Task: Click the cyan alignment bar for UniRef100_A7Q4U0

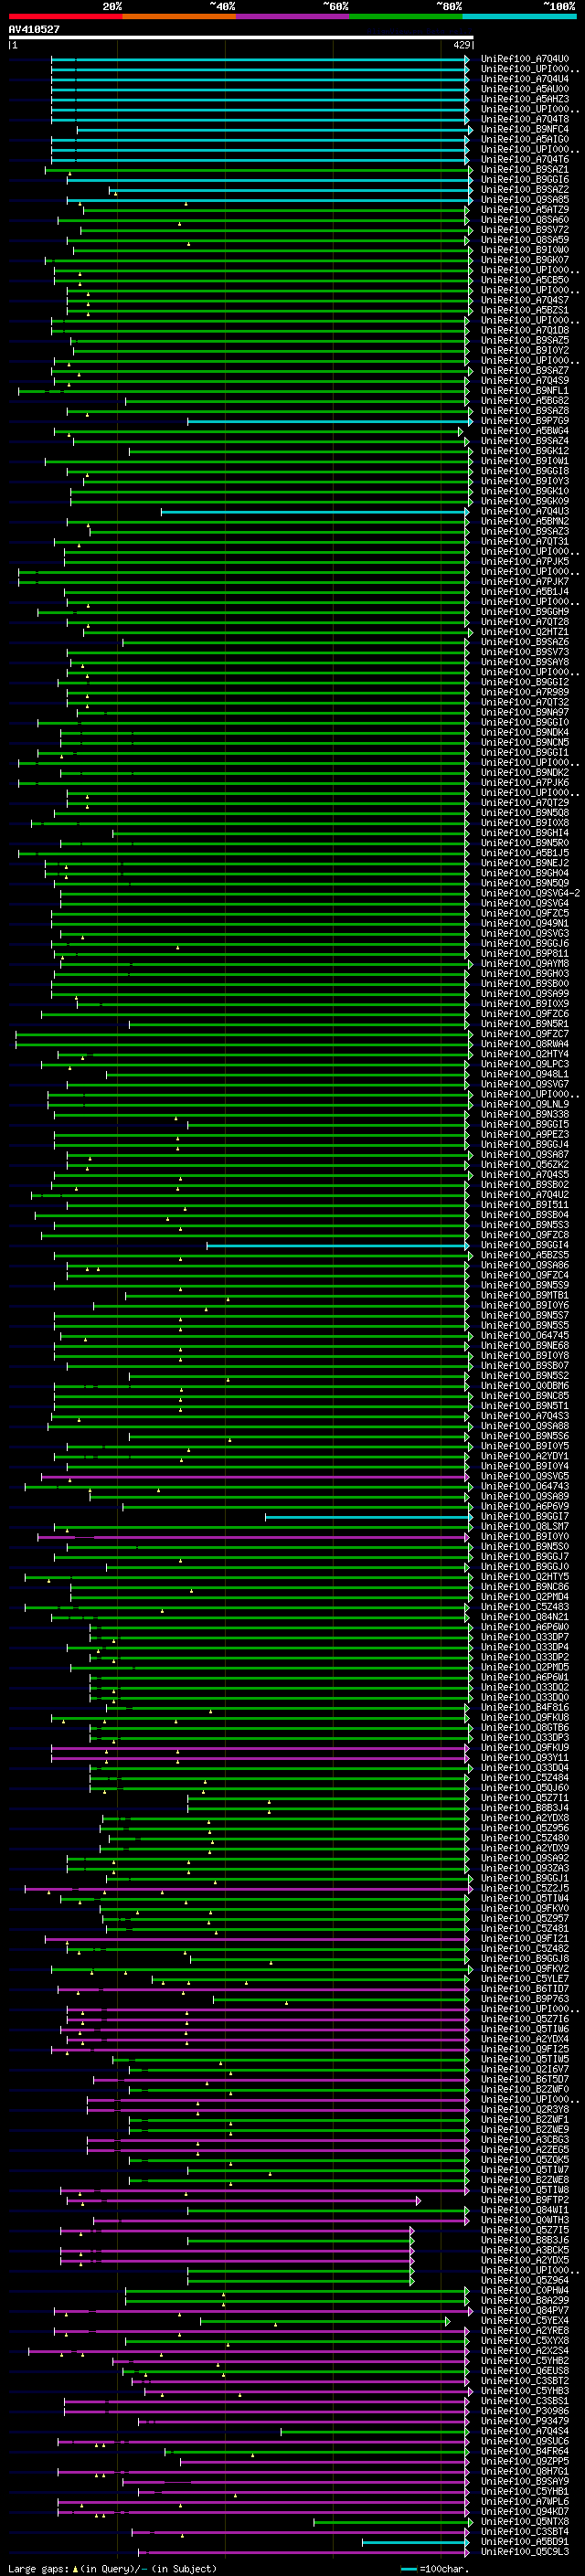Action: [x=259, y=59]
